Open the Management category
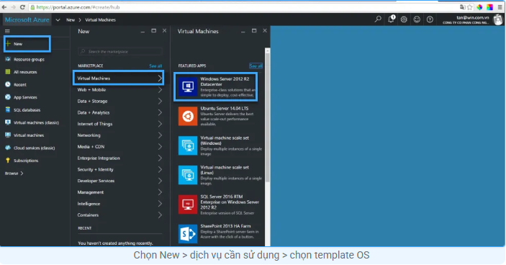 [x=119, y=192]
